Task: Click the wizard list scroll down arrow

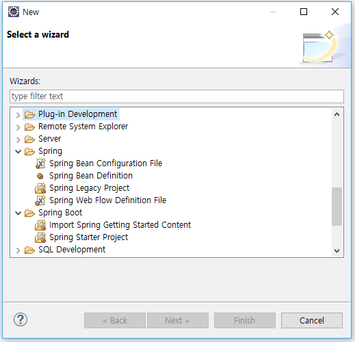Action: point(337,251)
